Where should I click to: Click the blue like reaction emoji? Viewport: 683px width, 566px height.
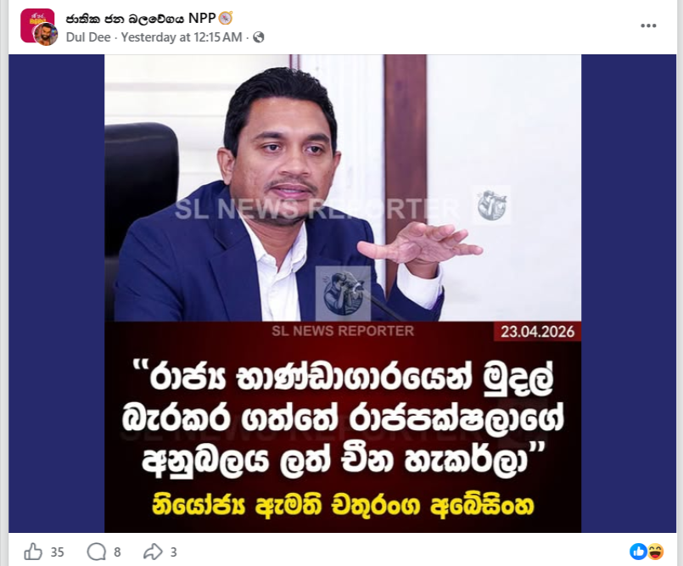638,552
